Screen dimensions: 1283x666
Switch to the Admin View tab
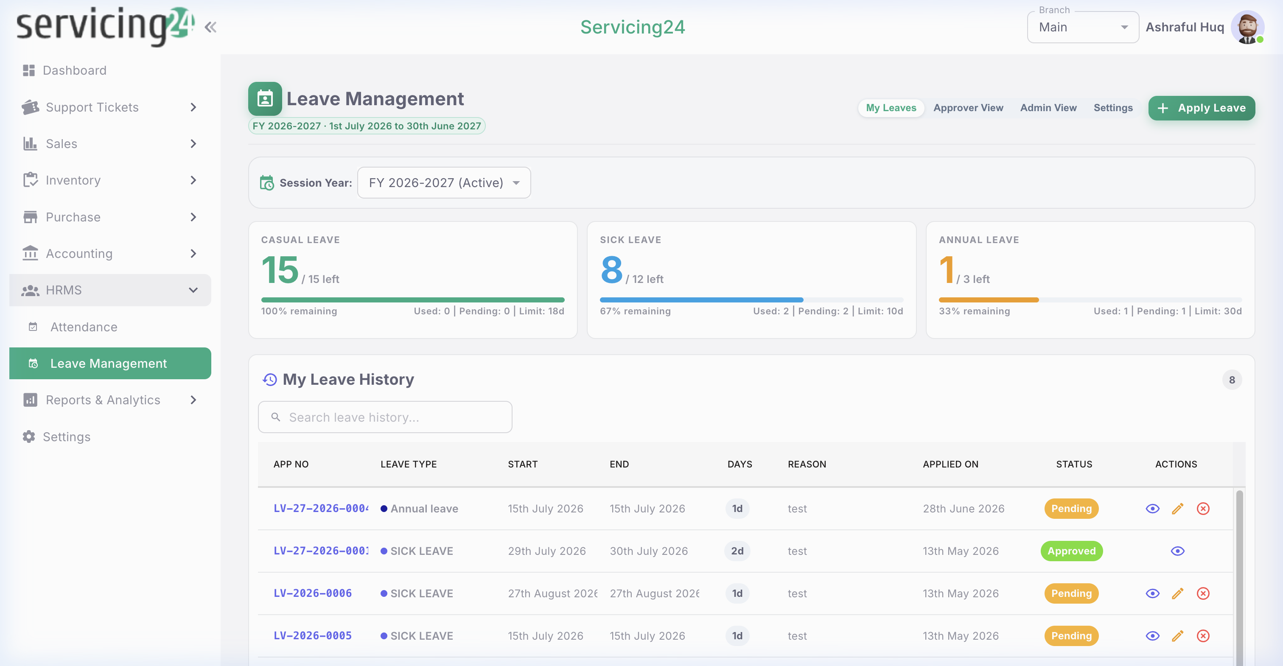click(1048, 108)
